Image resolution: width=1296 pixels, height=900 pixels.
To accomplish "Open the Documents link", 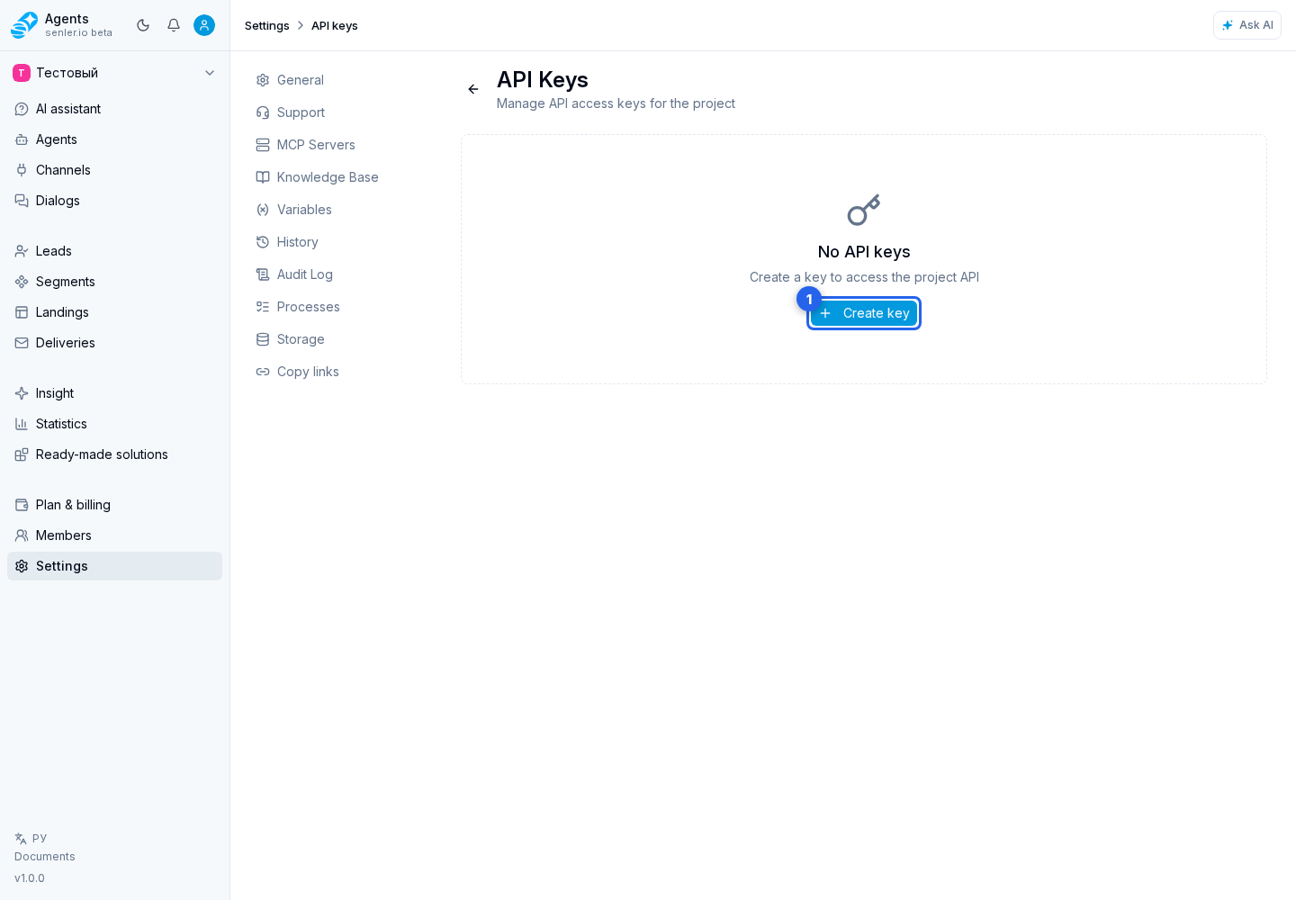I will point(45,857).
